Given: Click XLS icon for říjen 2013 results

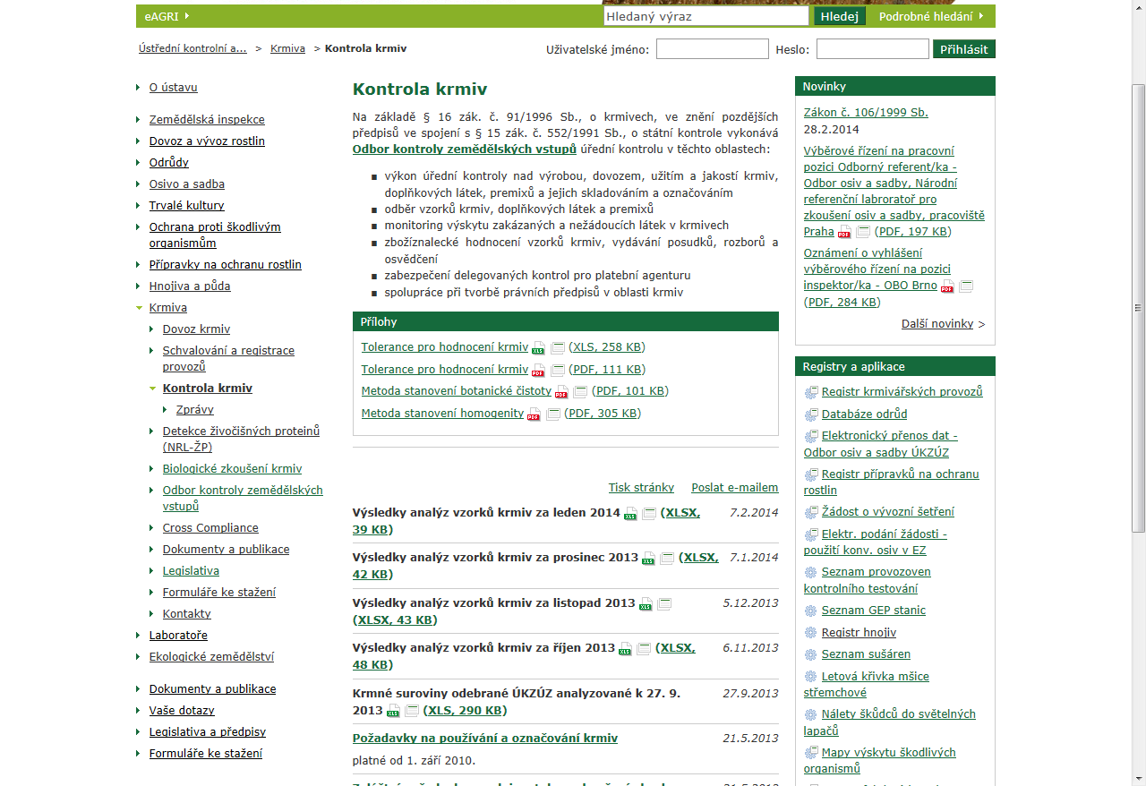Looking at the screenshot, I should tap(626, 649).
